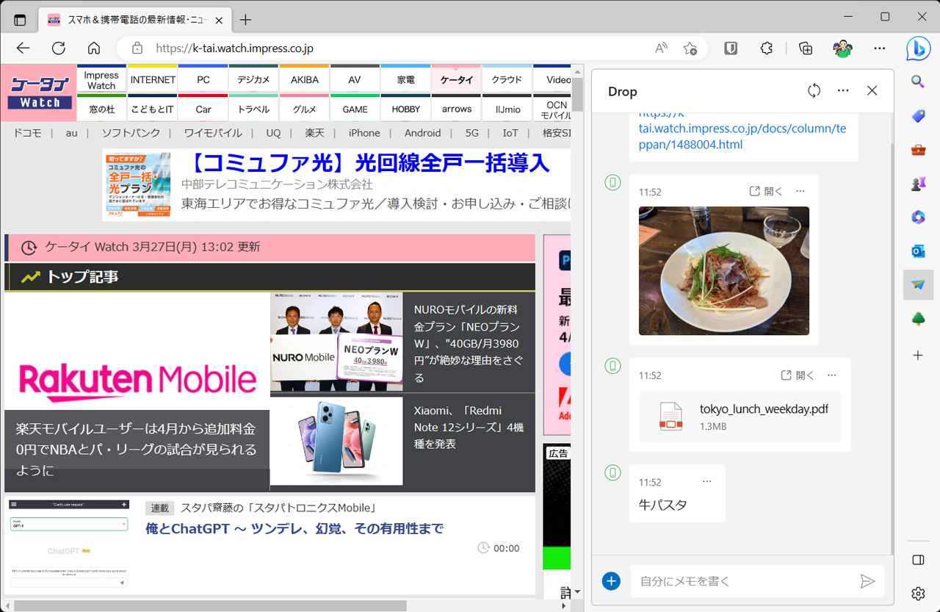Open Outlook from the Edge sidebar
The width and height of the screenshot is (940, 612).
pos(918,251)
